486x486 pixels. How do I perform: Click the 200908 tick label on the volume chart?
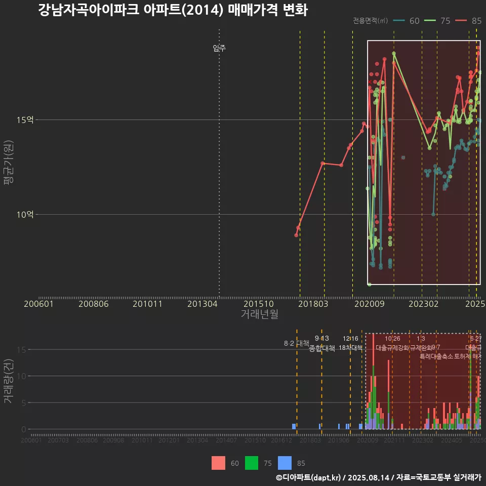(113, 440)
